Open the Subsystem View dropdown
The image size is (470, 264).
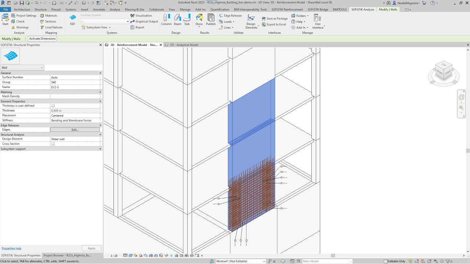[96, 27]
